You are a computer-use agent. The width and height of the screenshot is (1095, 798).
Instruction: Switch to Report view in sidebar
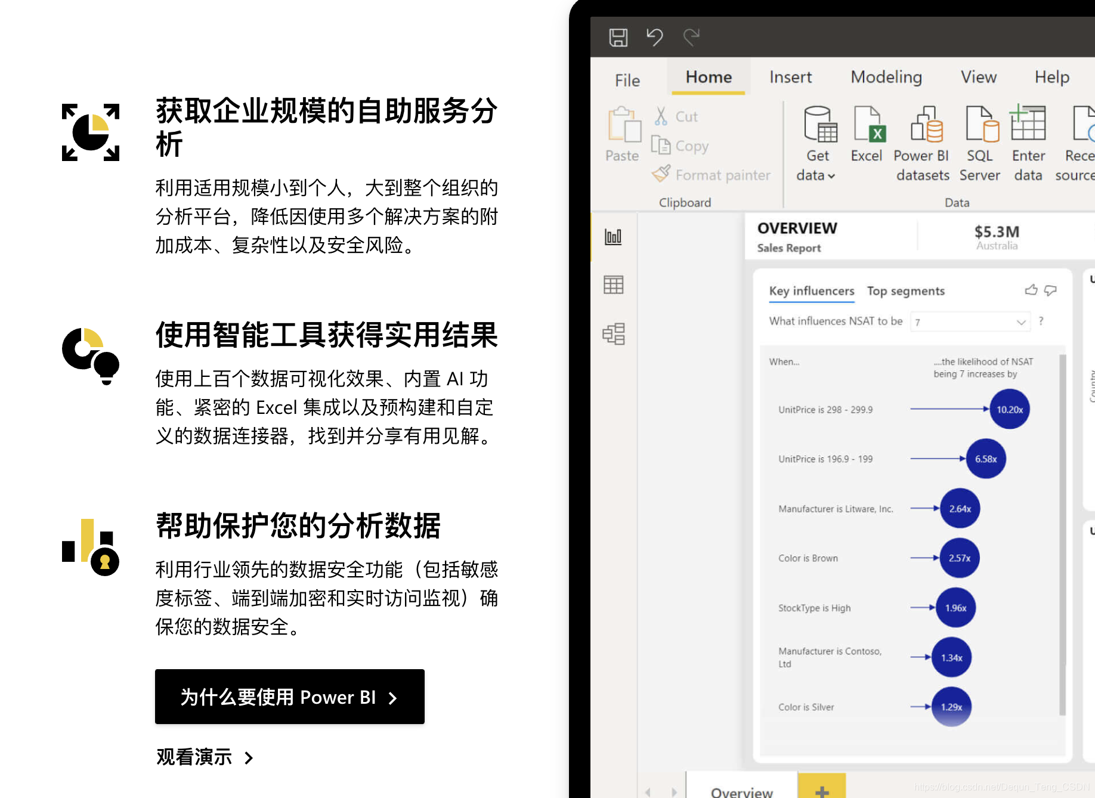click(x=613, y=237)
